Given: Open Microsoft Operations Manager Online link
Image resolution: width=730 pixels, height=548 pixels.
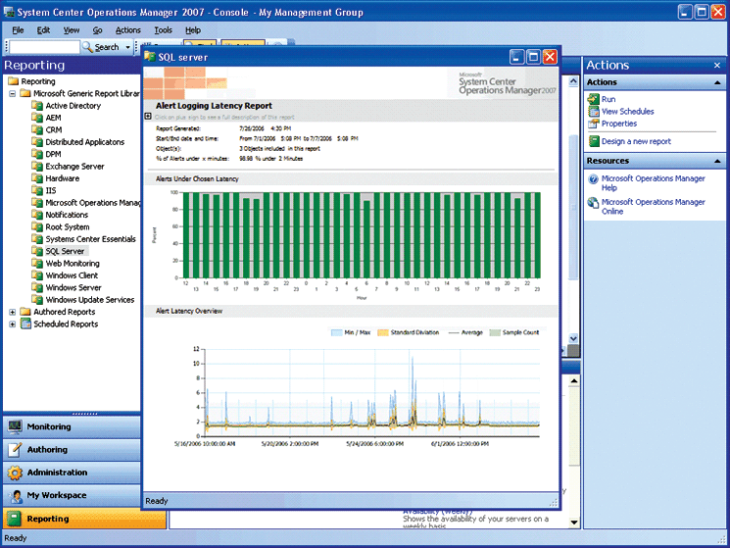Looking at the screenshot, I should [x=653, y=207].
